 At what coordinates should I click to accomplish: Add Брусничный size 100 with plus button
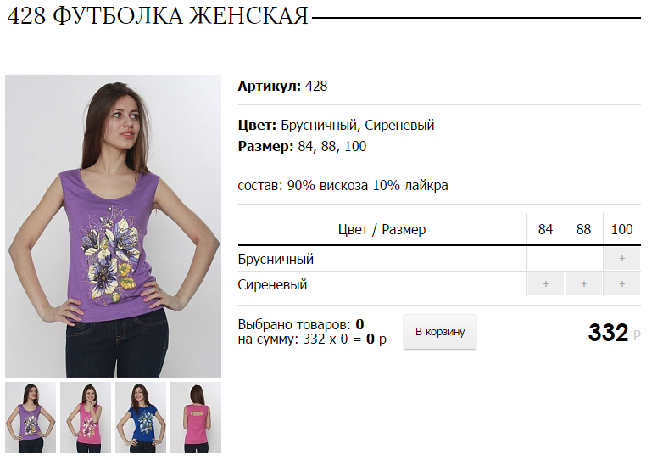621,259
